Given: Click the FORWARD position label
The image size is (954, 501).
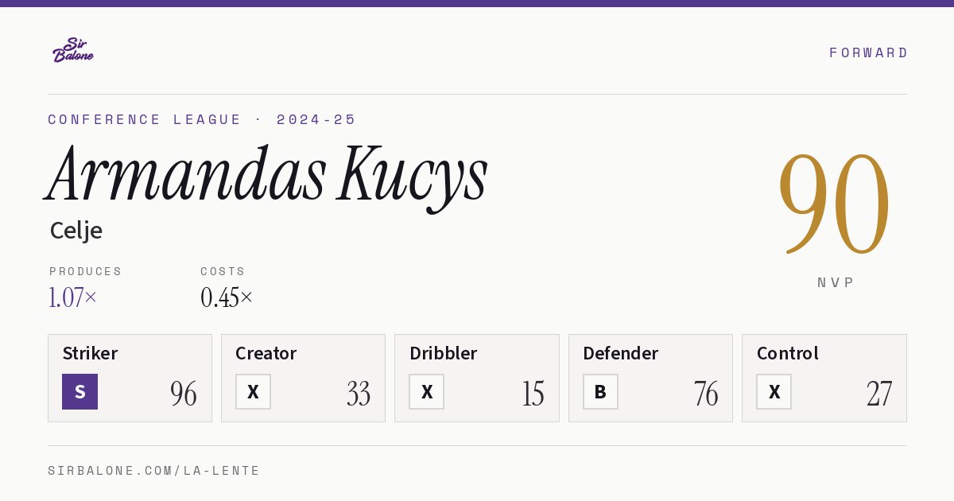Looking at the screenshot, I should pos(868,52).
